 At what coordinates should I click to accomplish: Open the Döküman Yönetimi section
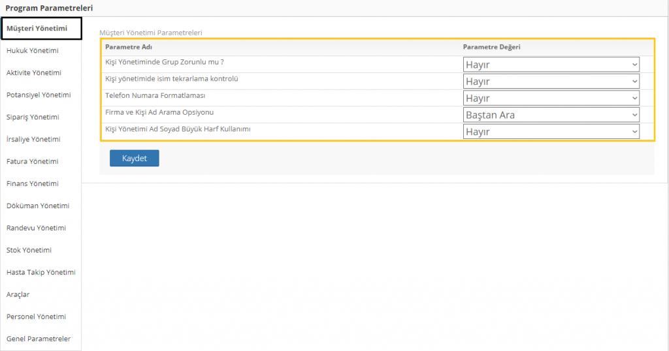click(38, 206)
